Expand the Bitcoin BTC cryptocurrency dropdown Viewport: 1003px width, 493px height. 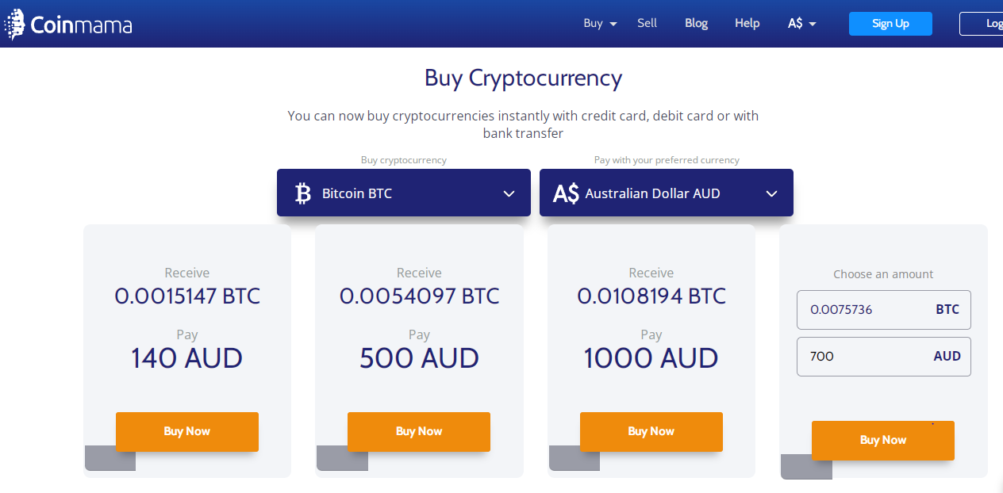(509, 193)
